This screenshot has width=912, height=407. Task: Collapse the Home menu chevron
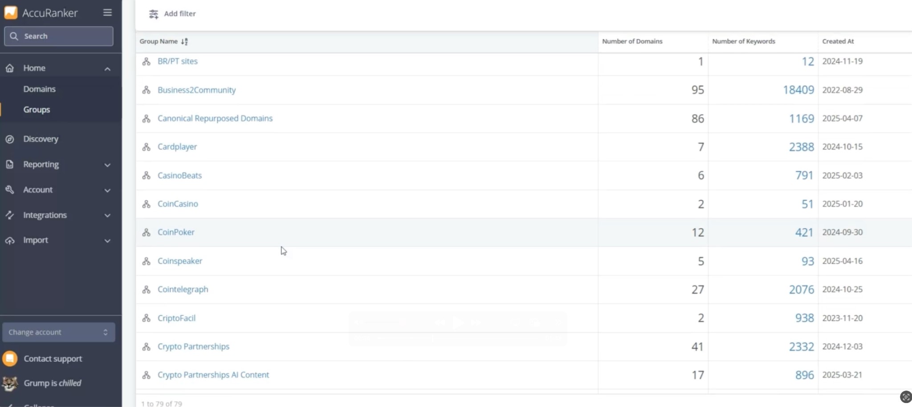107,69
